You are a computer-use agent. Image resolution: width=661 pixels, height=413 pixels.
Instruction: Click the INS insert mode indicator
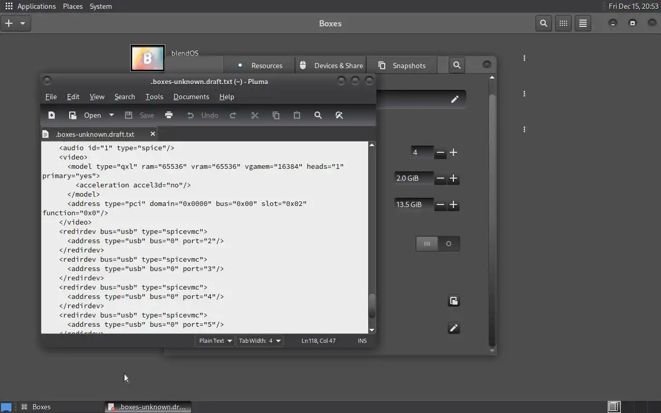[362, 341]
